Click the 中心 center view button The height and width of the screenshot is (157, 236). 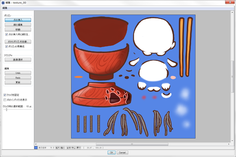click(x=74, y=148)
